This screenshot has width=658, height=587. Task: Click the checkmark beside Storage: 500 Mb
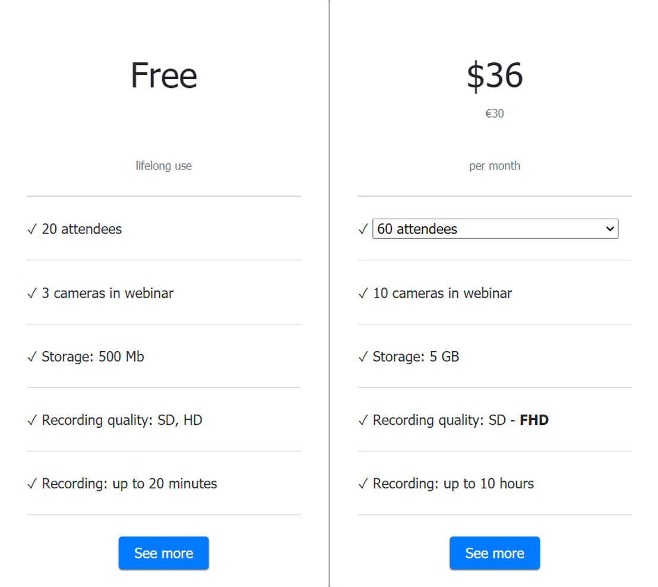[32, 357]
